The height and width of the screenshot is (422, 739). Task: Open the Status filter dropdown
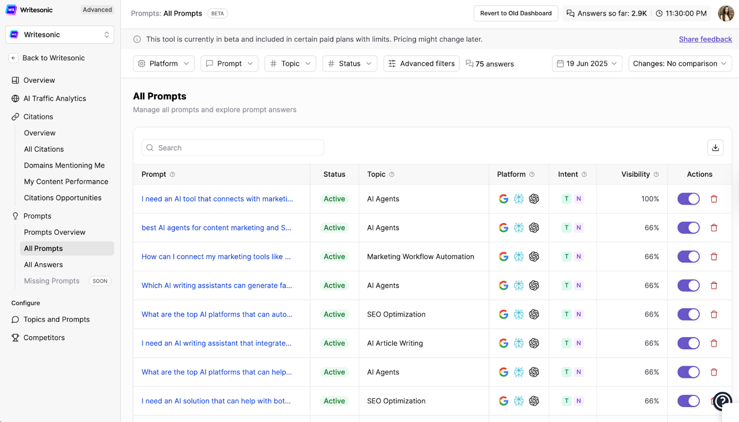coord(349,63)
